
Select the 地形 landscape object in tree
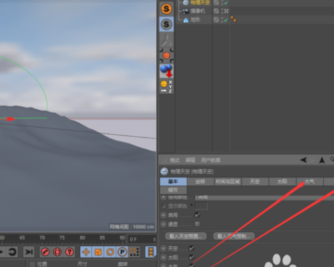(x=195, y=20)
